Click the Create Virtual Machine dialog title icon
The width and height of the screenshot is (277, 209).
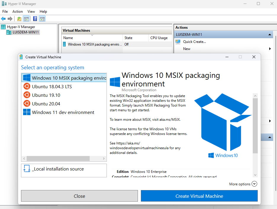[21, 57]
